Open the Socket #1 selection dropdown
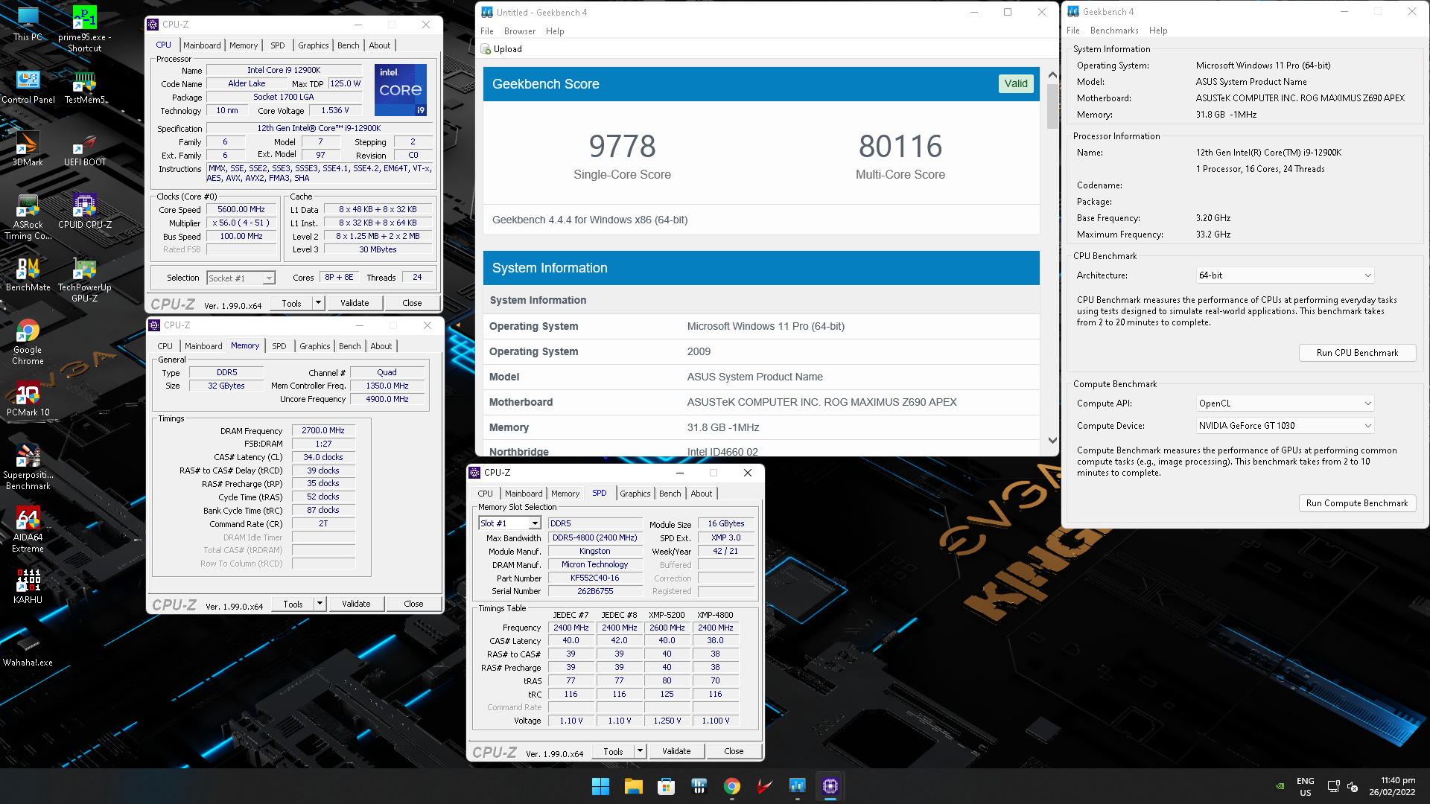The image size is (1430, 804). tap(241, 278)
